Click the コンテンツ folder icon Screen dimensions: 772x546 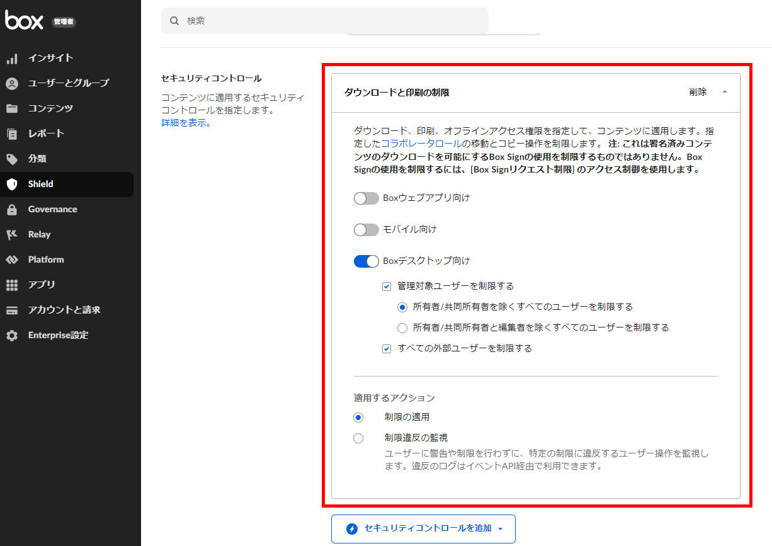click(x=12, y=108)
